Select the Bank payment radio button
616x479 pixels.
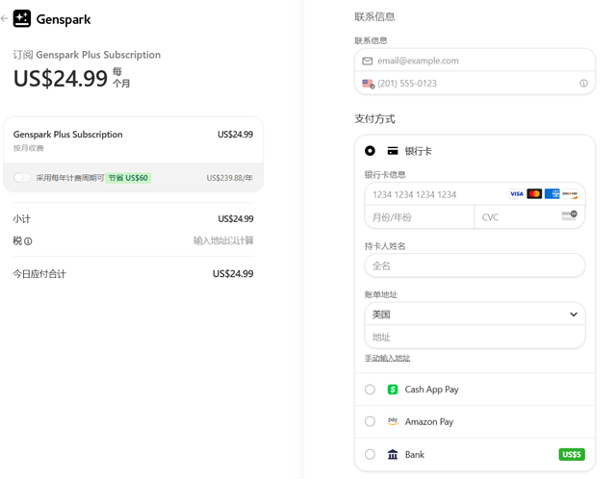point(370,454)
